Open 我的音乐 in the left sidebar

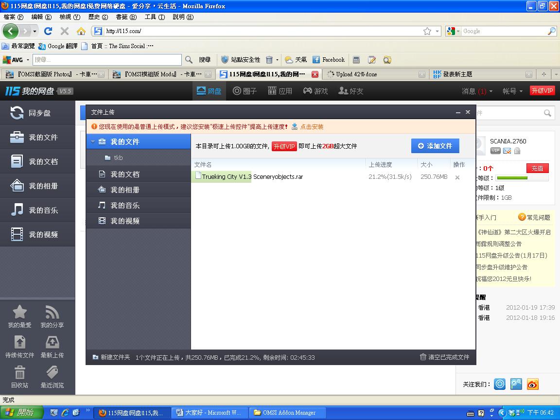tap(37, 210)
